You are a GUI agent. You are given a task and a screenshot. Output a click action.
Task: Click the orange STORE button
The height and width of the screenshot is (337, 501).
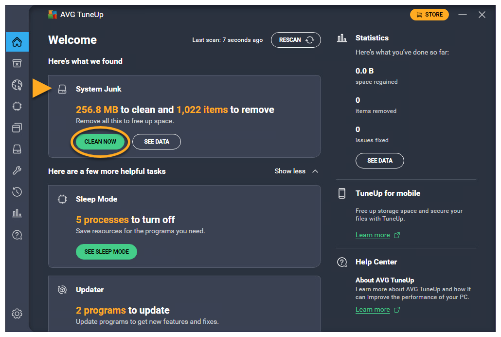[429, 15]
